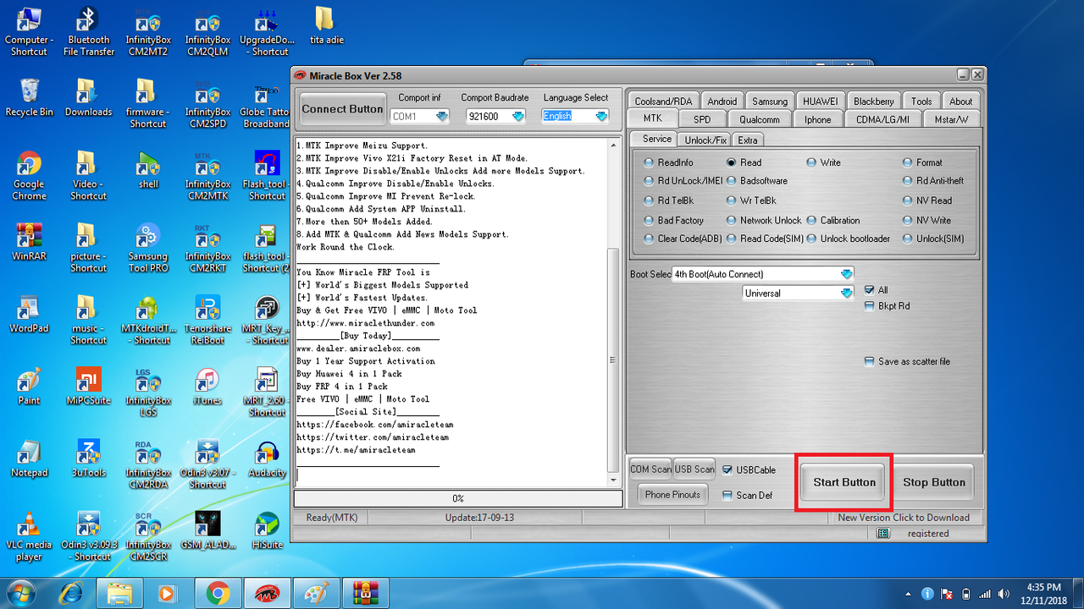Open Google Chrome desktop shortcut

[29, 176]
